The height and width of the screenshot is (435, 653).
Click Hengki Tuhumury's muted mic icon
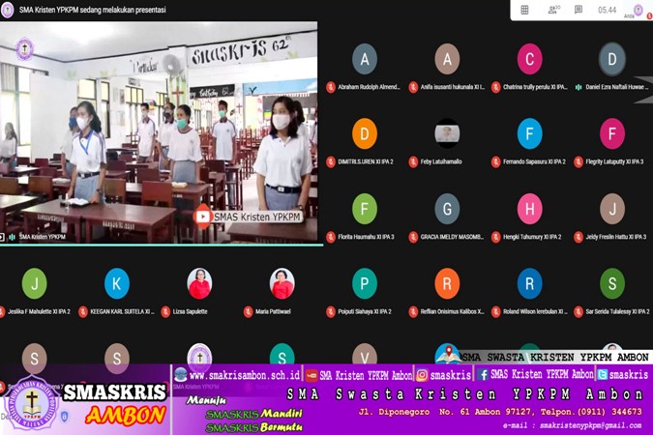pyautogui.click(x=495, y=237)
